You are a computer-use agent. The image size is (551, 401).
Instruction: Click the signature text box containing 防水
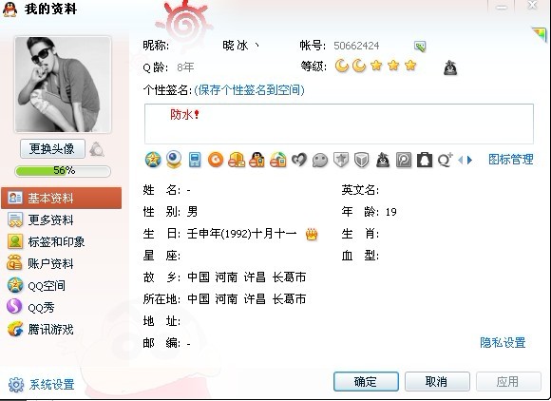coord(339,124)
